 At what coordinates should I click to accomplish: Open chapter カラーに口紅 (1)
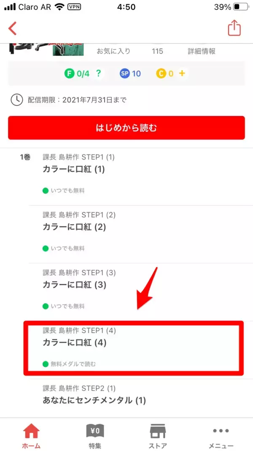(x=74, y=169)
